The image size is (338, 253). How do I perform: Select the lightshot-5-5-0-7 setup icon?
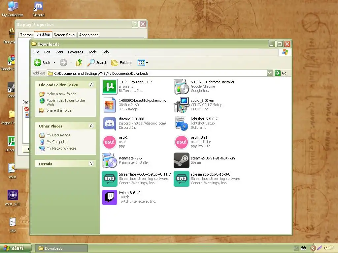(181, 124)
